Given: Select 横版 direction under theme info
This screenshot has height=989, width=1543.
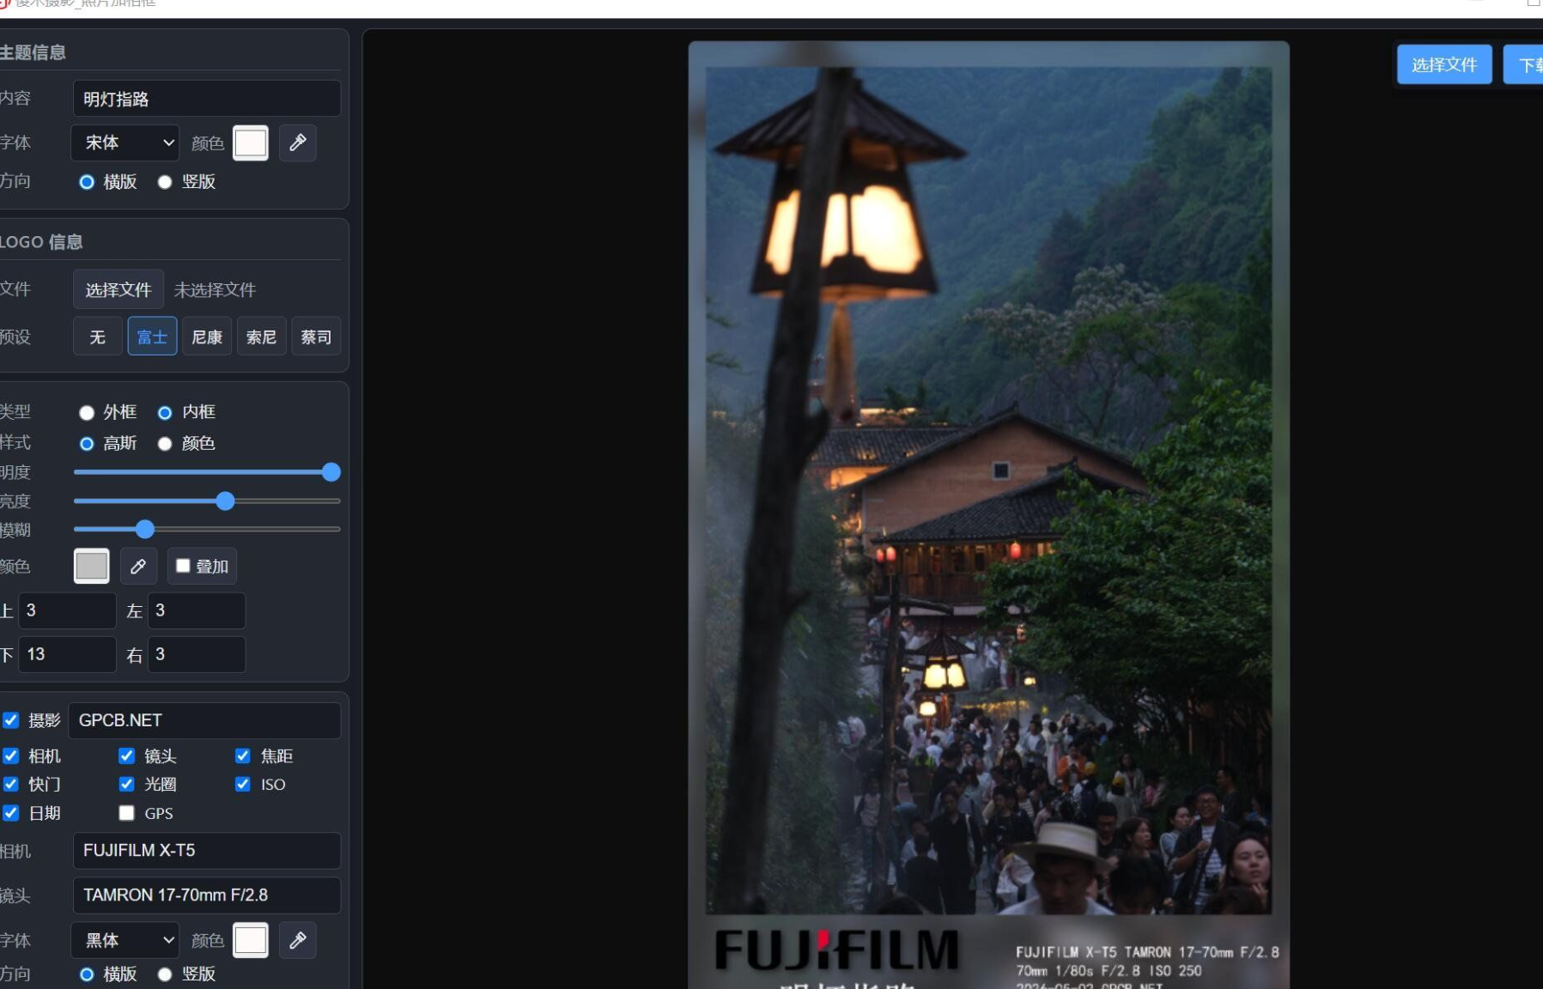Looking at the screenshot, I should 87,182.
